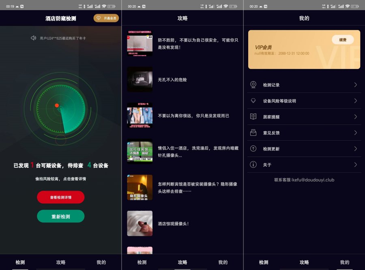Switch to the 我的 tab
Screen dimensions: 365x270
102,262
